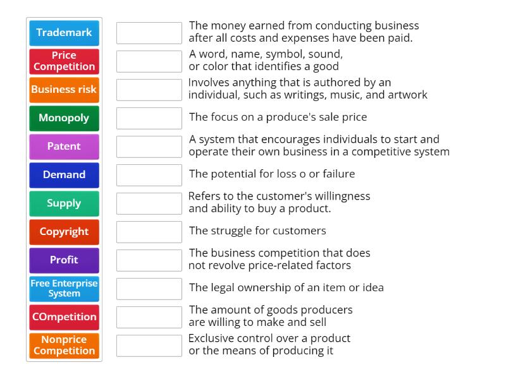Select the Supply term tile

tap(64, 203)
